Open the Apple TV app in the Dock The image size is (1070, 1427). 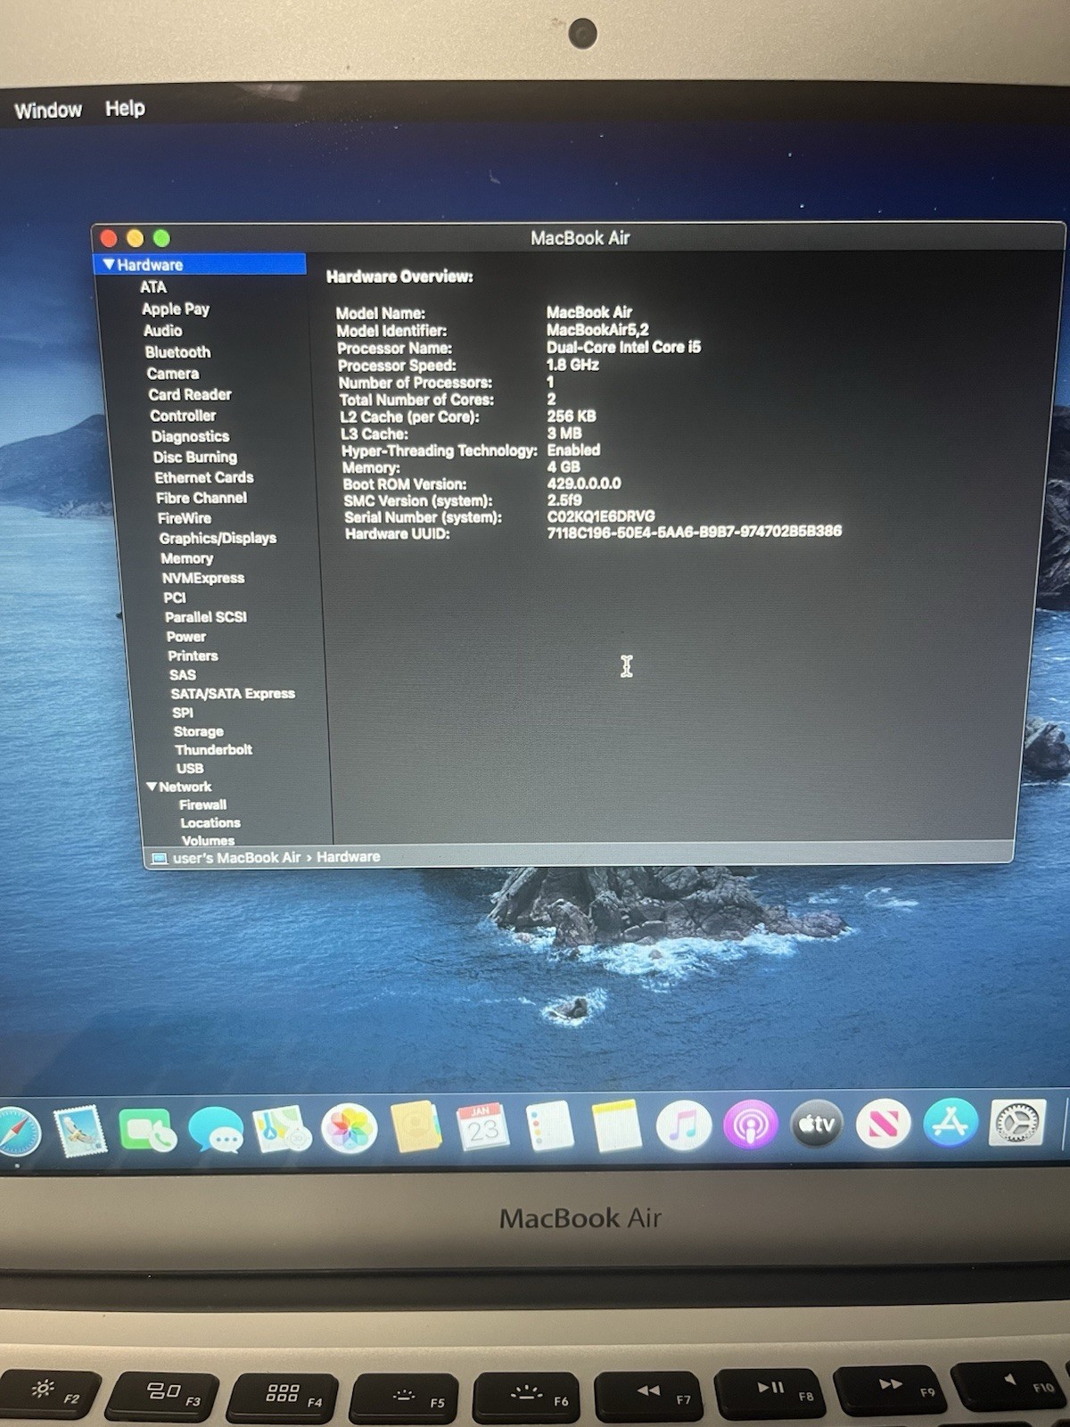click(x=816, y=1124)
